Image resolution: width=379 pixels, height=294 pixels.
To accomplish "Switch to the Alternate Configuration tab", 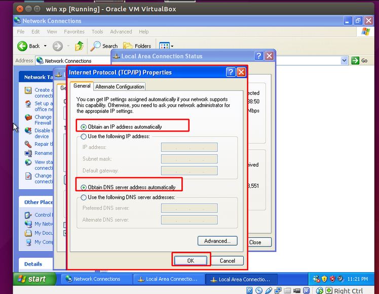I will pos(120,87).
